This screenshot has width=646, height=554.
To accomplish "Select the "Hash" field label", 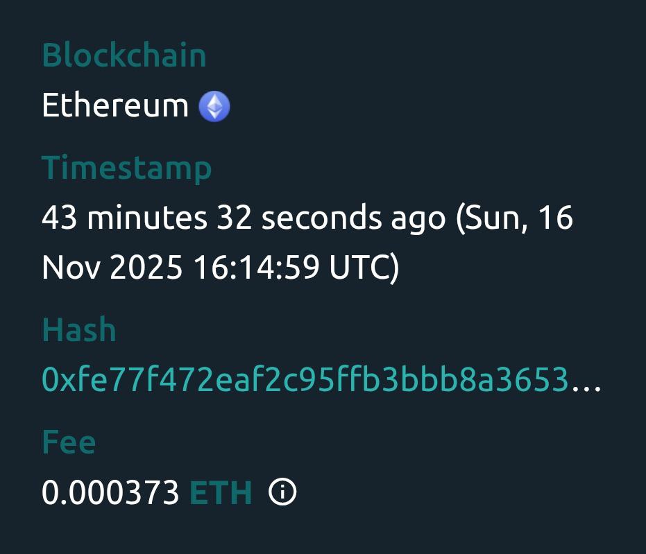I will (x=79, y=330).
